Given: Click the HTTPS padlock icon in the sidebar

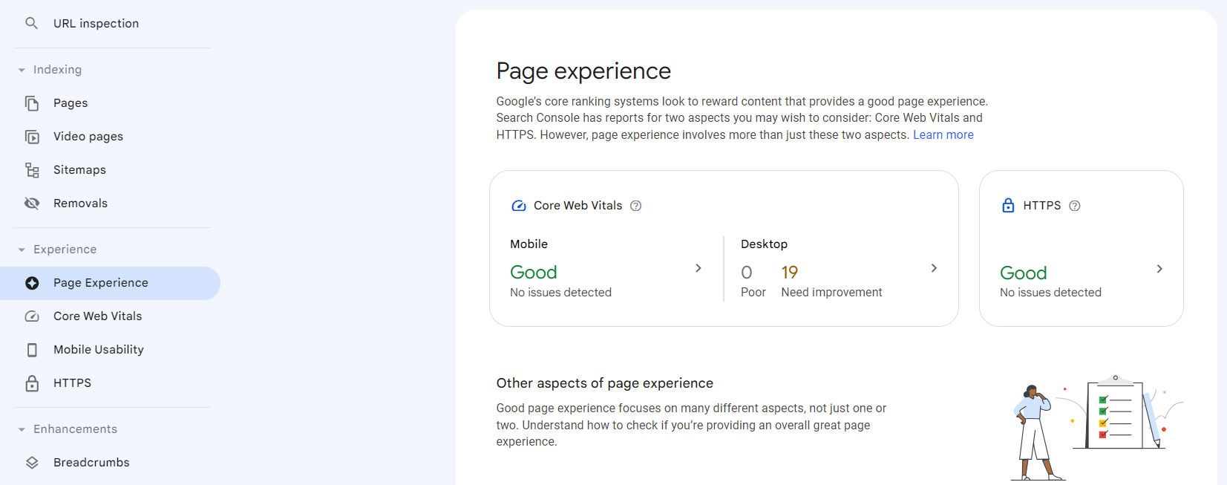Looking at the screenshot, I should (31, 383).
